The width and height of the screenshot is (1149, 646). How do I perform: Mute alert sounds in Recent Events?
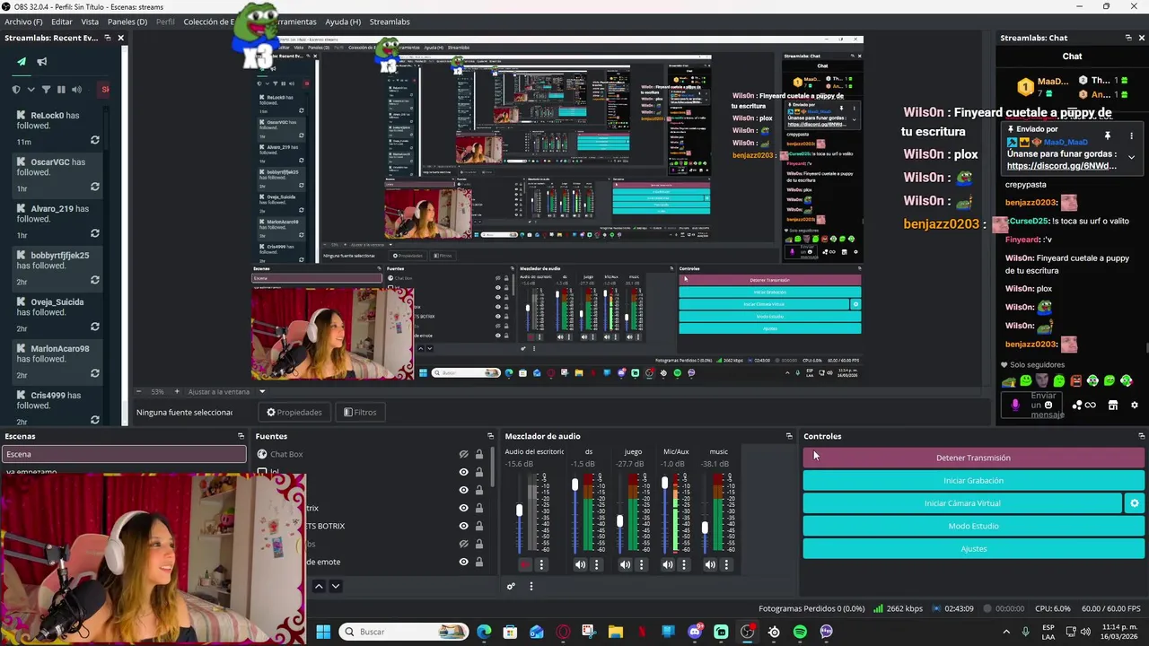click(76, 90)
